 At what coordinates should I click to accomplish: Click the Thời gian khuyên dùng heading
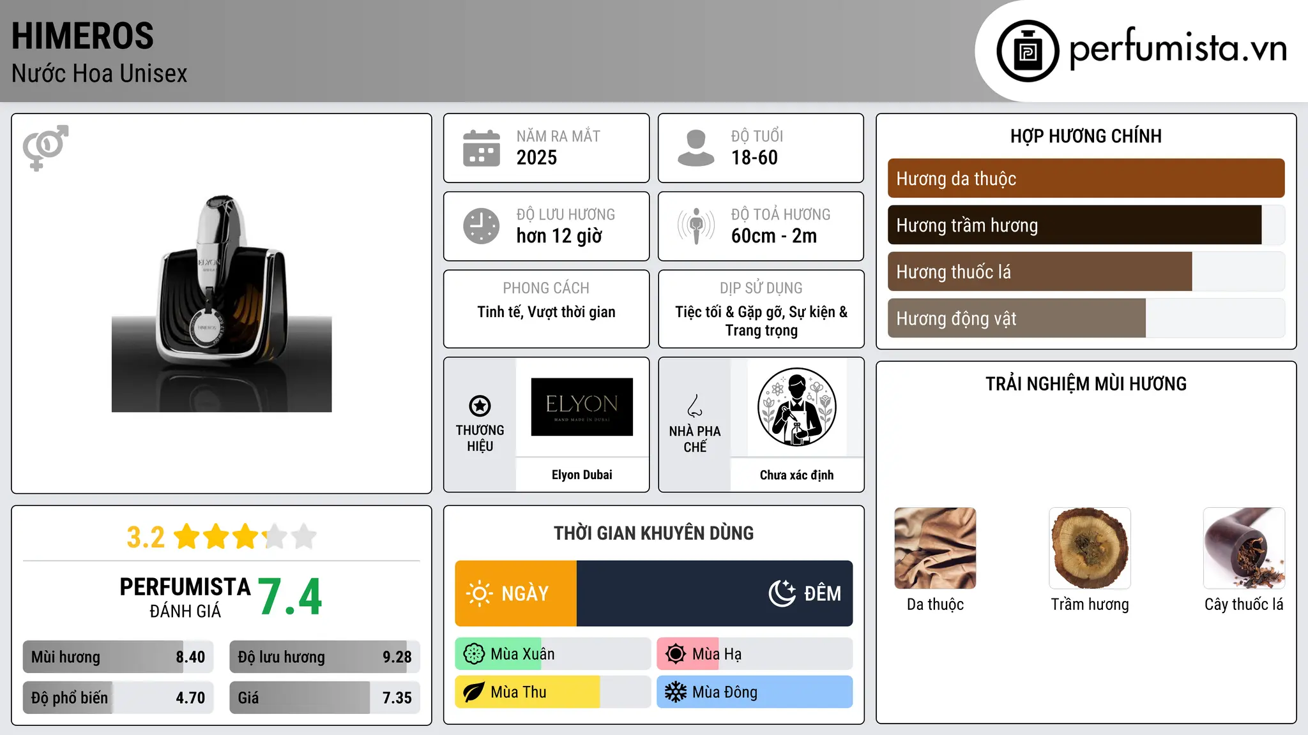point(653,533)
